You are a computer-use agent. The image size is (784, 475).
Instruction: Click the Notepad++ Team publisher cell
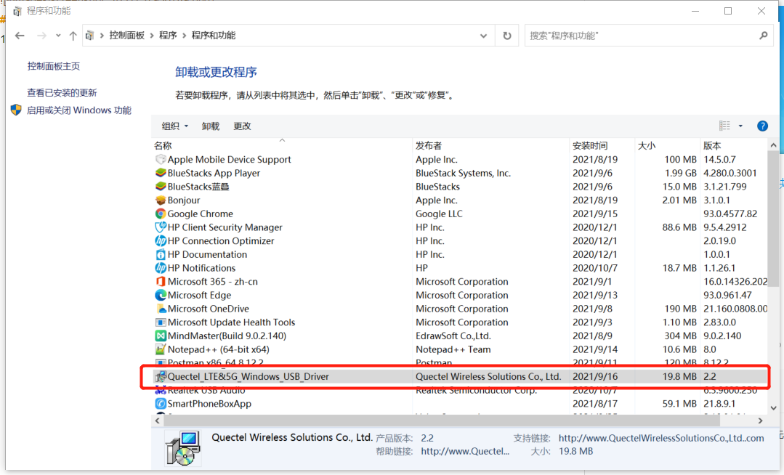(453, 349)
